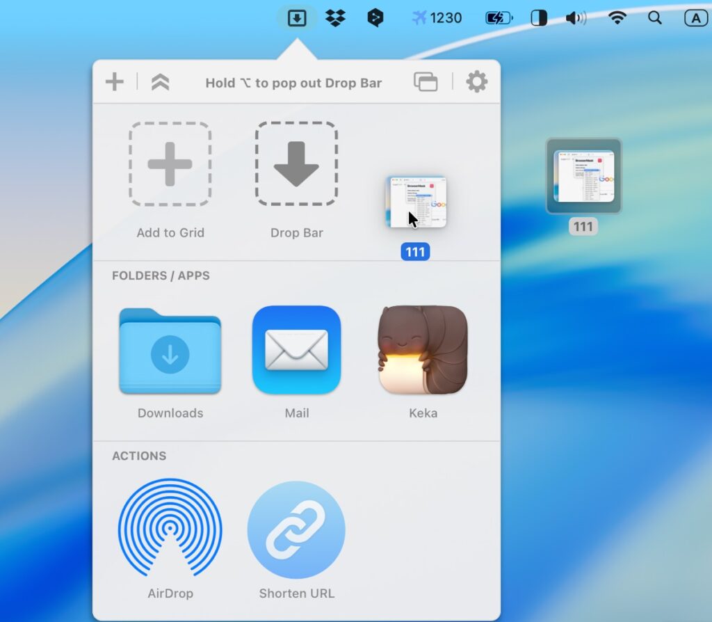Screen dimensions: 712x622
Task: Click the Dropzone menu bar icon
Action: tap(297, 18)
